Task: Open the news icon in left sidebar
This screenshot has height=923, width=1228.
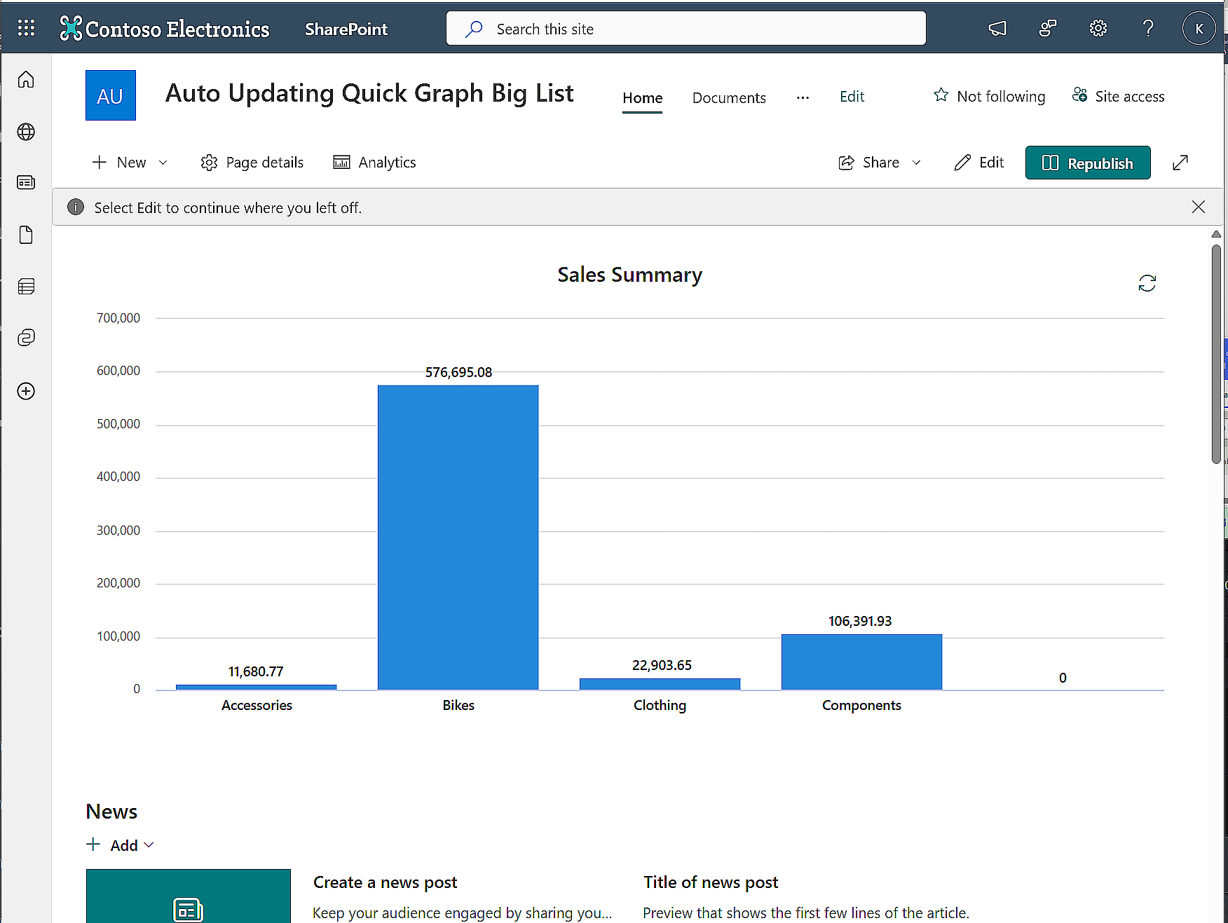Action: [x=26, y=183]
